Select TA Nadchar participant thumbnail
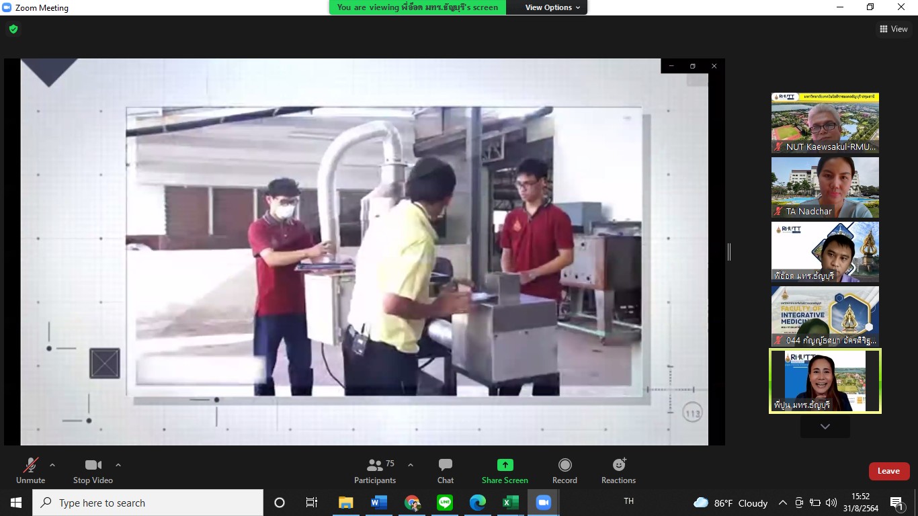Image resolution: width=918 pixels, height=516 pixels. (x=825, y=187)
